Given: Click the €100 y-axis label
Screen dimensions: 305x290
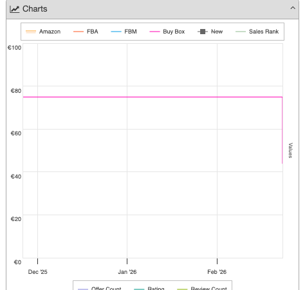Looking at the screenshot, I should (14, 48).
